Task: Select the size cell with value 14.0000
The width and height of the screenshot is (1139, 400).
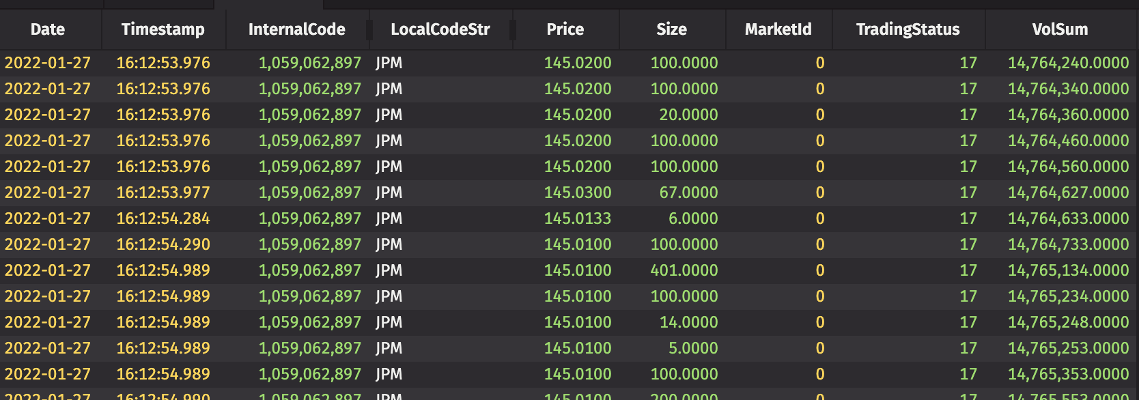Action: click(688, 322)
